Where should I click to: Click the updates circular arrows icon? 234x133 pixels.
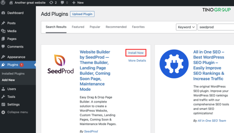coord(51,3)
